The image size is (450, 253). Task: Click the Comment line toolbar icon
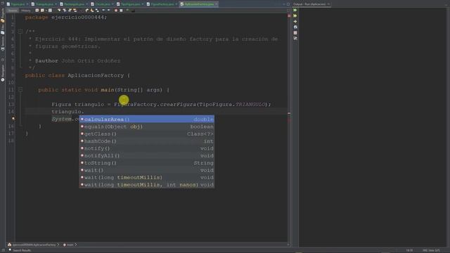[x=127, y=11]
